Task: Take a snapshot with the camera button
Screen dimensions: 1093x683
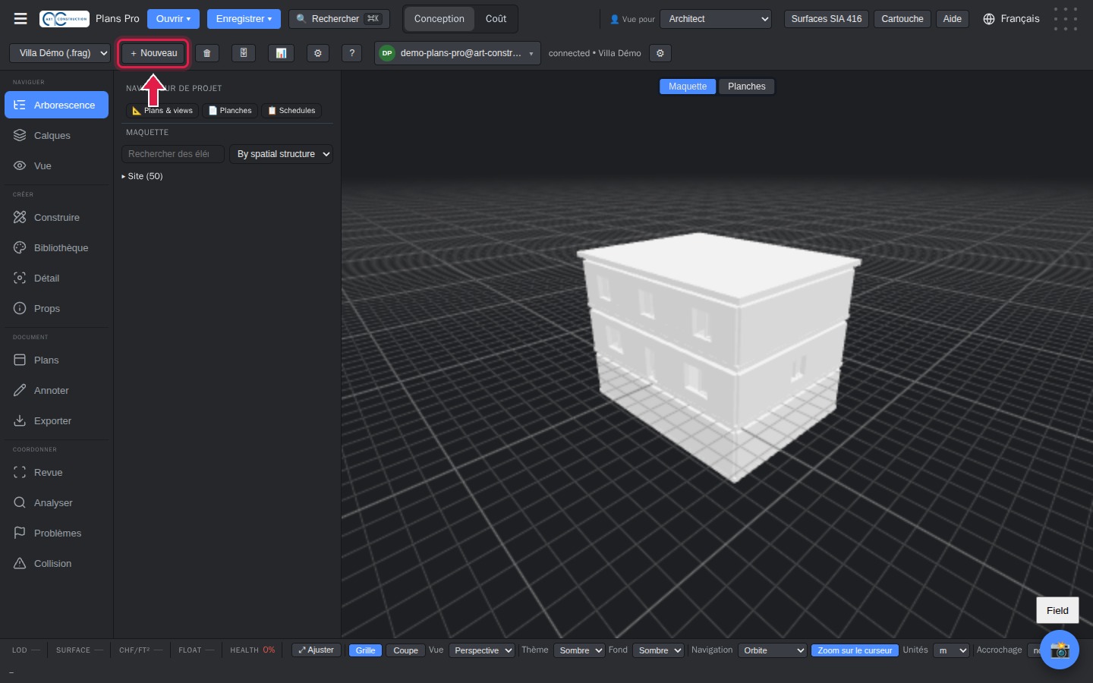Action: click(x=1060, y=650)
